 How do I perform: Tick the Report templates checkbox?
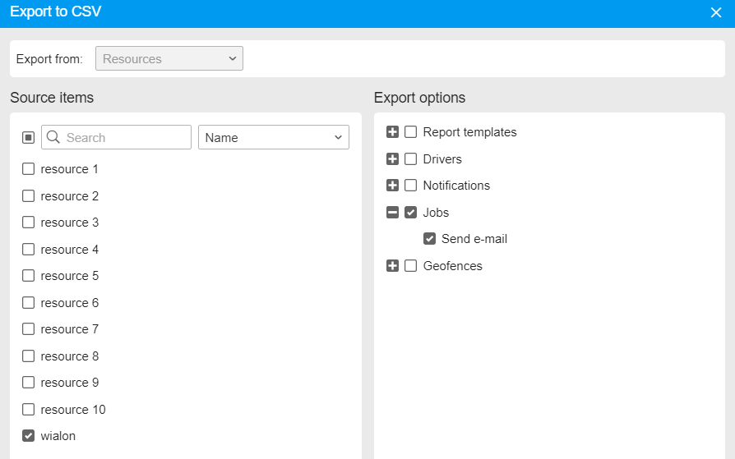pyautogui.click(x=411, y=132)
